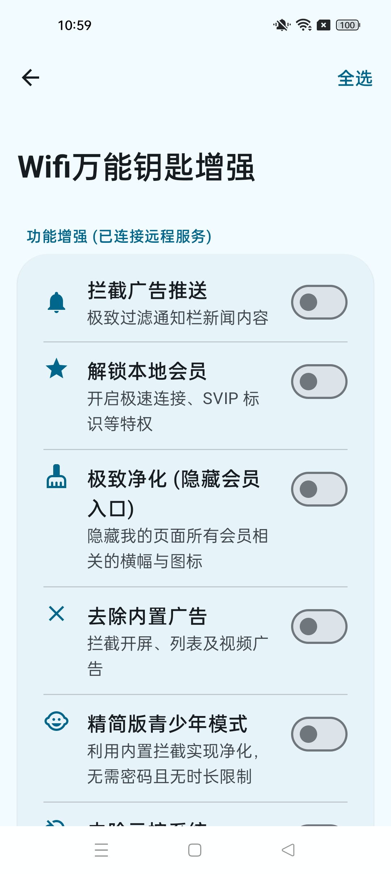Screen dimensions: 391x874
Task: Tap 全选 to select all
Action: pyautogui.click(x=355, y=78)
